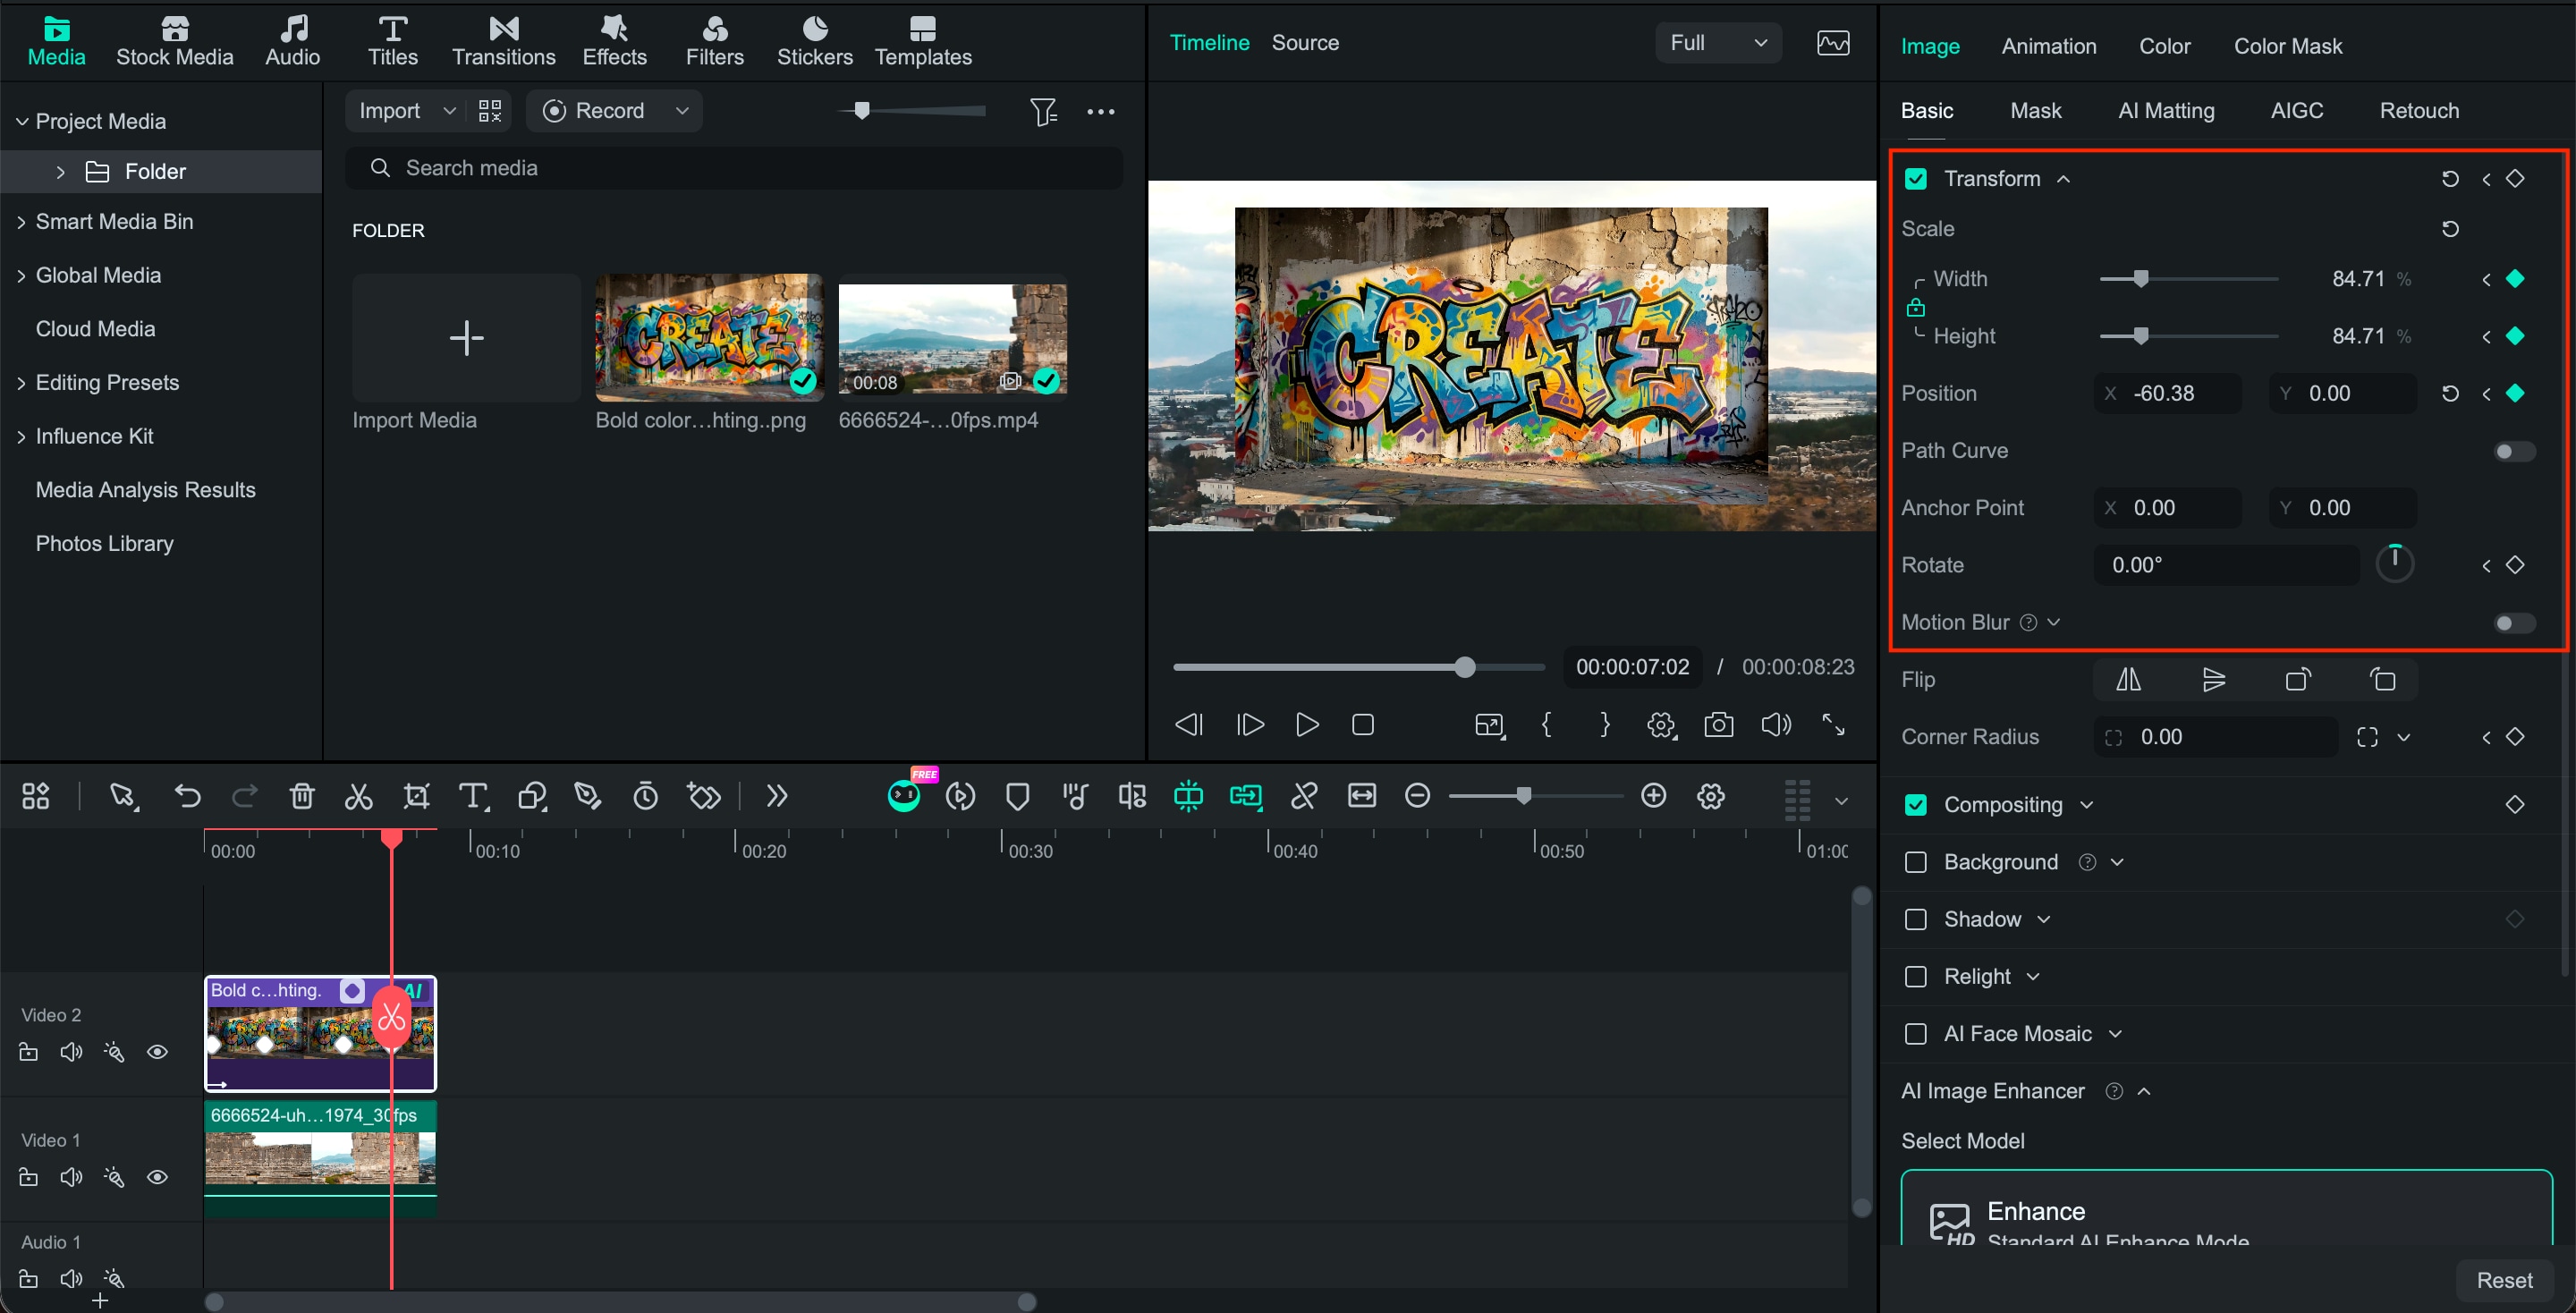The width and height of the screenshot is (2576, 1313).
Task: Click the timeline zoom slider
Action: coord(1535,796)
